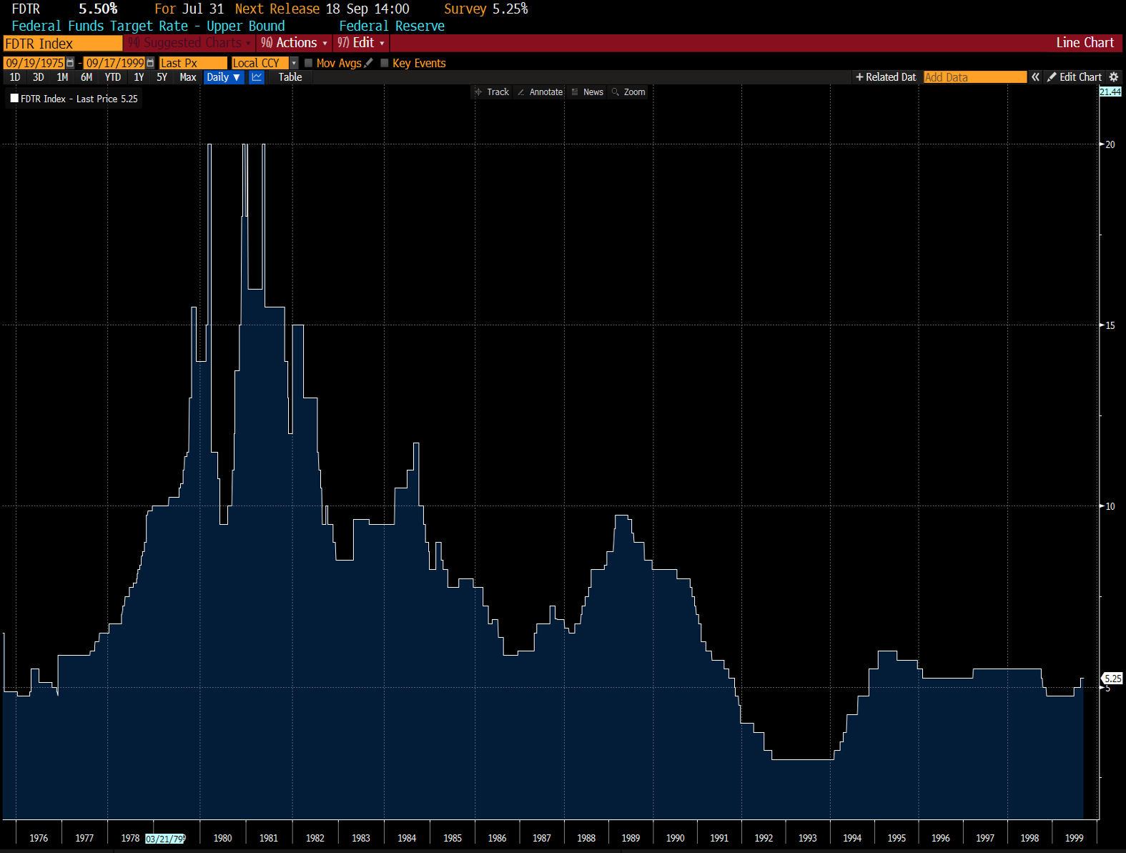Click the Add Data input field
Screen dimensions: 1126x853
(x=975, y=77)
